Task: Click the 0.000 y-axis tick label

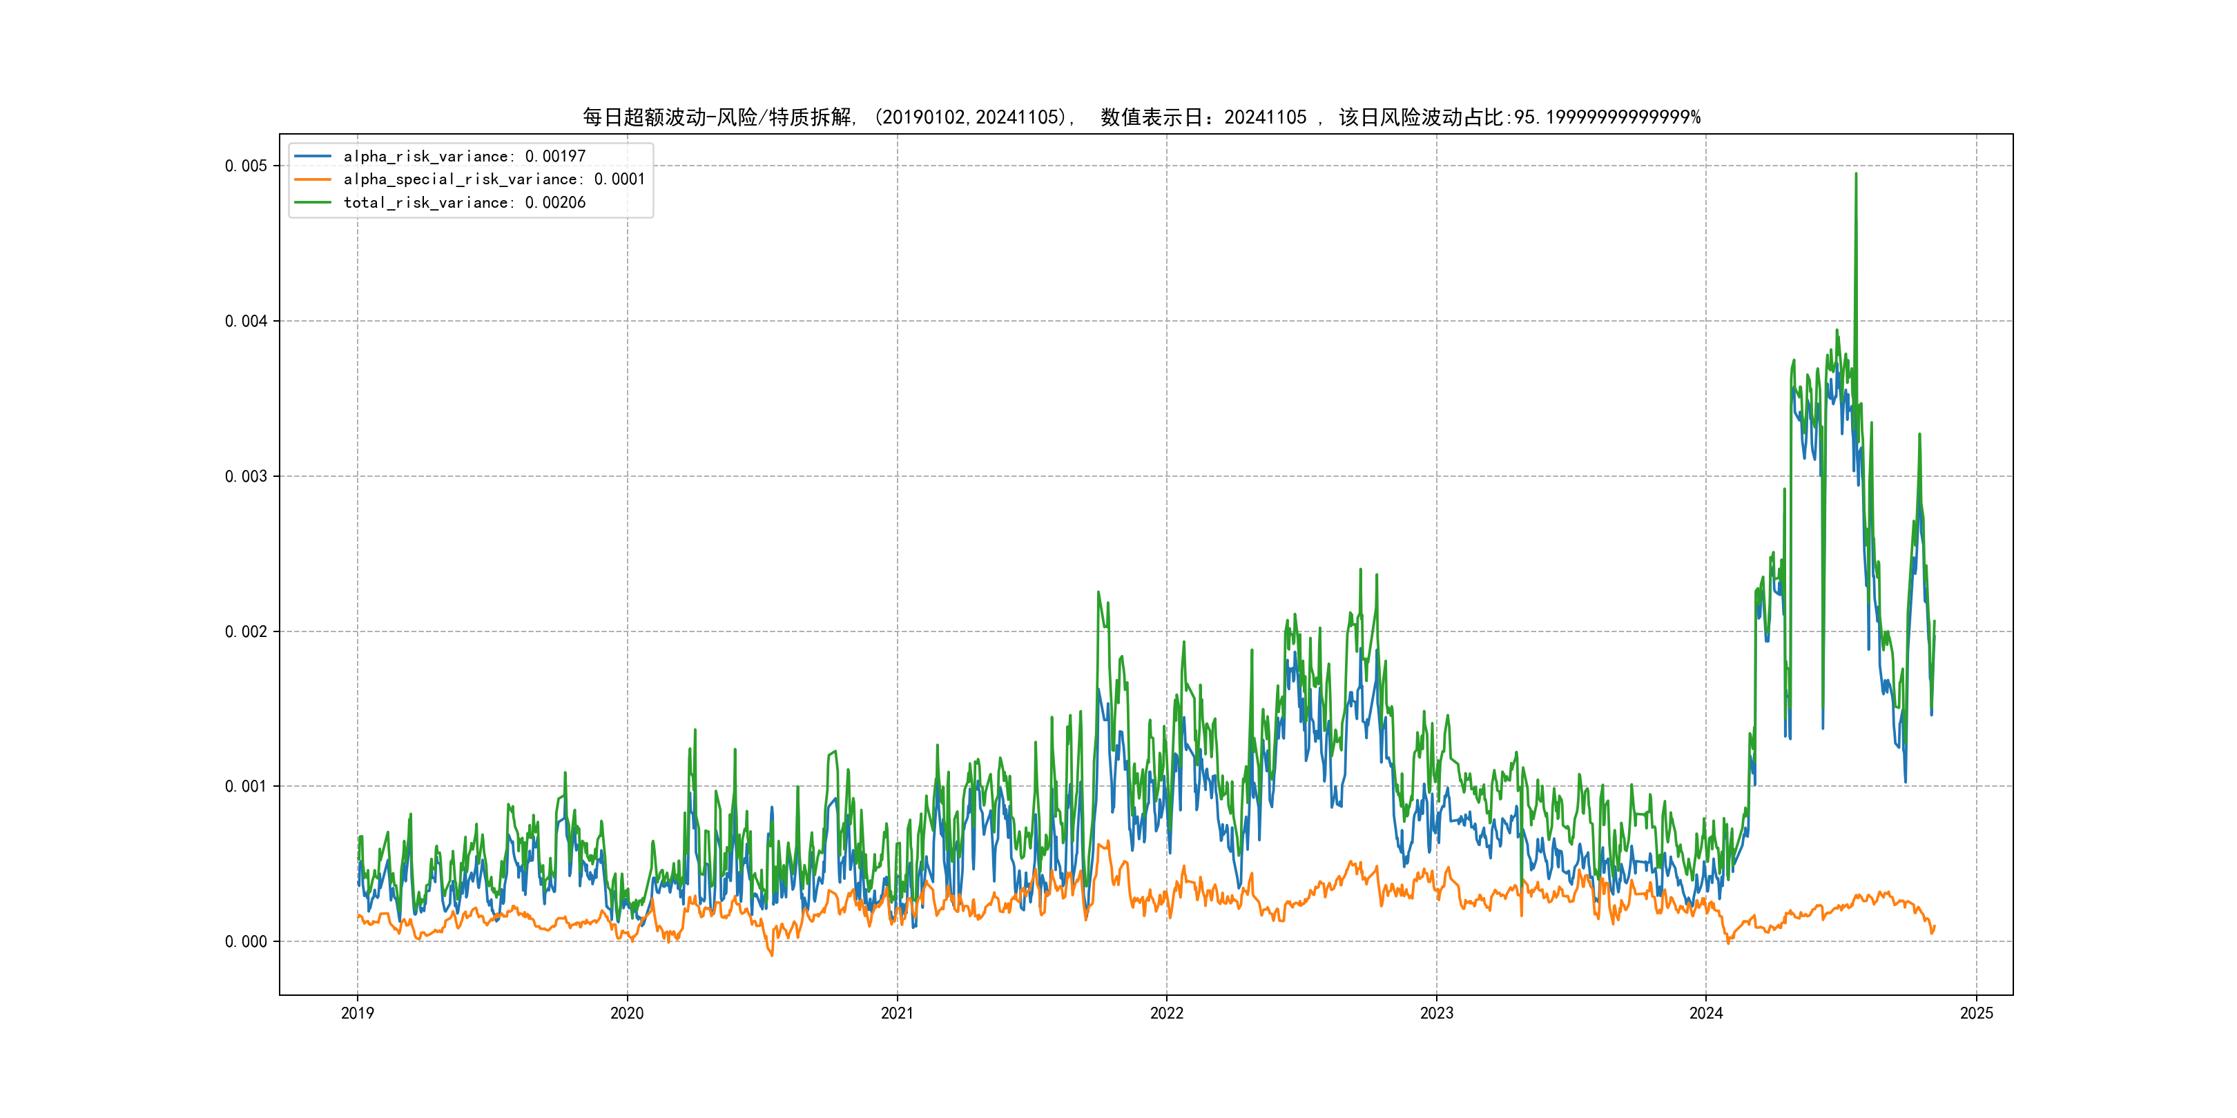Action: click(x=246, y=942)
